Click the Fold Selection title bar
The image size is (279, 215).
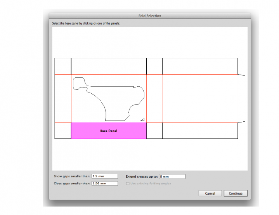[149, 16]
